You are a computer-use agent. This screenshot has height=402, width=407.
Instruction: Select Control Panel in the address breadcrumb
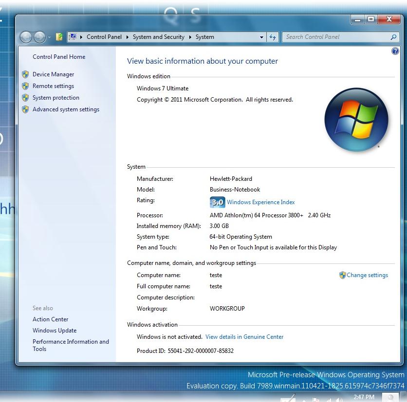tap(104, 37)
